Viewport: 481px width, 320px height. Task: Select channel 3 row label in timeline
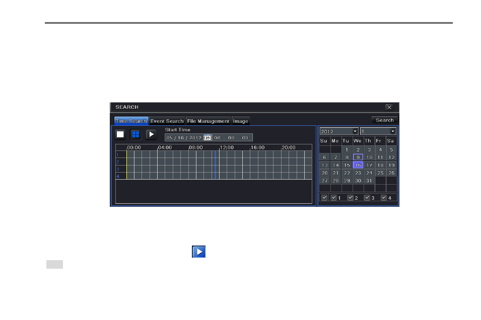[117, 169]
